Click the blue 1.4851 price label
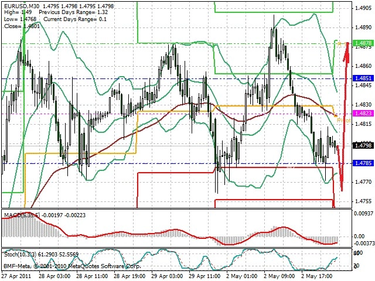 (x=363, y=78)
